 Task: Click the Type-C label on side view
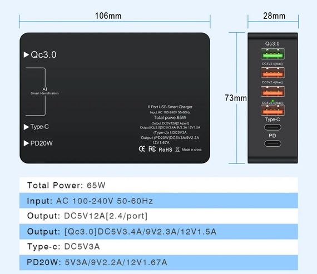click(273, 119)
